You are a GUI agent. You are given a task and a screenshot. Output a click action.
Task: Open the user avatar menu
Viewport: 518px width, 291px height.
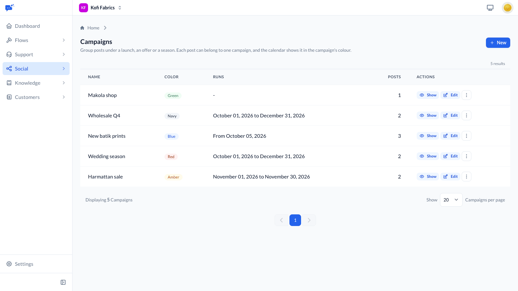[507, 8]
